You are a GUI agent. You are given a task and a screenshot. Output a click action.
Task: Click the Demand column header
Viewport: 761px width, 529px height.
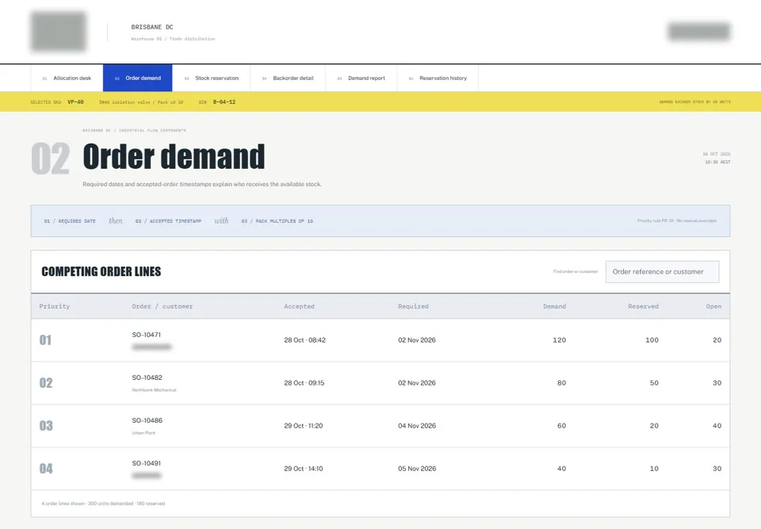554,306
